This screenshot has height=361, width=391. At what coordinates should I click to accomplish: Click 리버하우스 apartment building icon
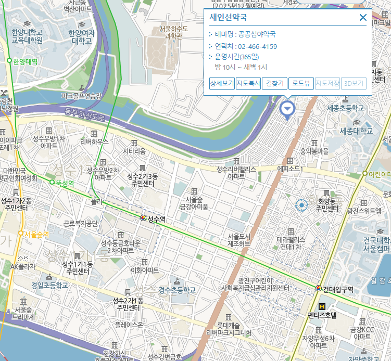point(94,134)
